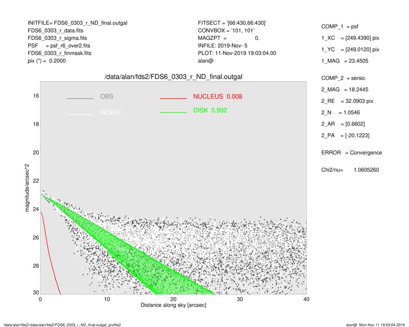
Task: Select the FDS6_0303_r_data.fits file name
Action: 55,30
